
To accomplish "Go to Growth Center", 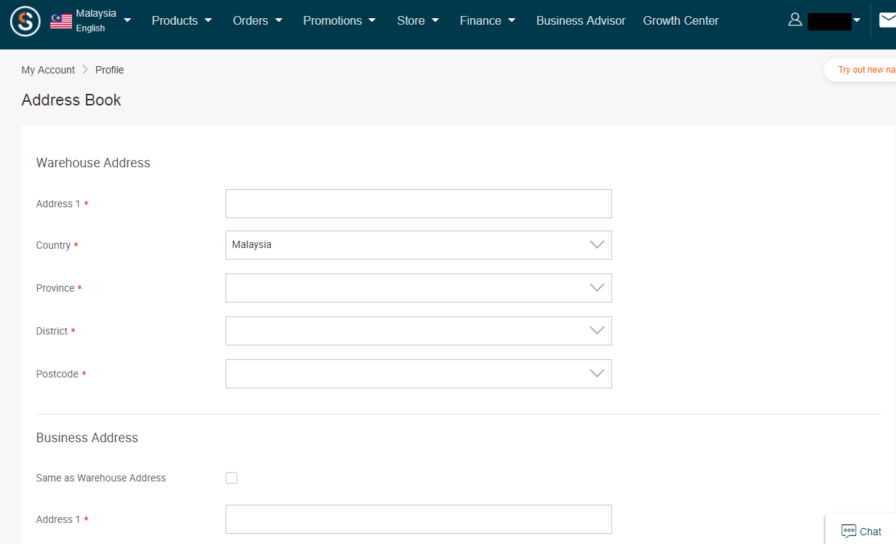I will (681, 20).
